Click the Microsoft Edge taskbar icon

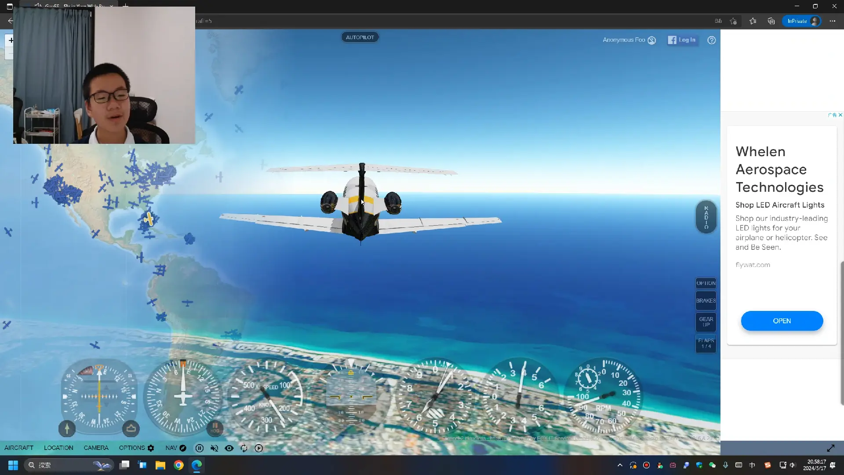[196, 465]
